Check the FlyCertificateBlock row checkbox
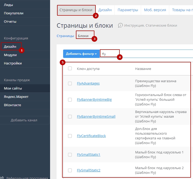 [x=70, y=136]
